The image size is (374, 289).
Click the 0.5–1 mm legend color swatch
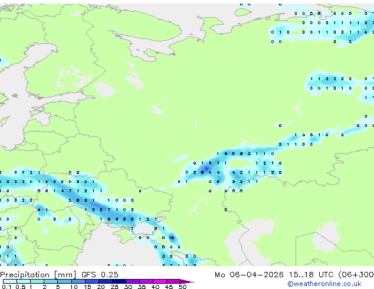point(24,281)
